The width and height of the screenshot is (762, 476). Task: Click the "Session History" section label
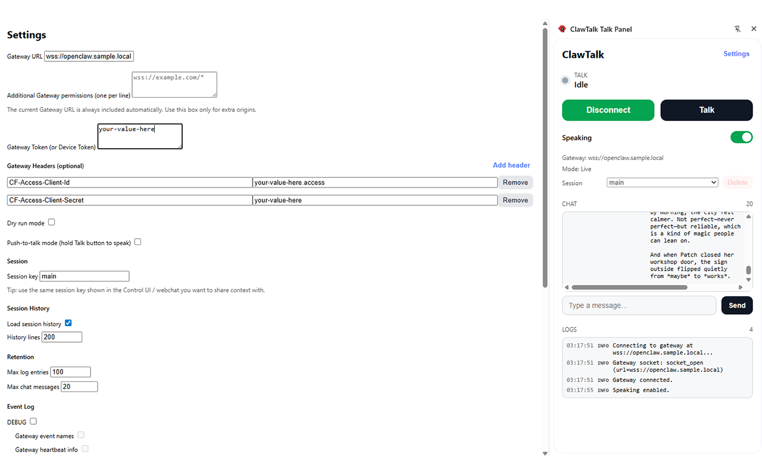point(28,308)
